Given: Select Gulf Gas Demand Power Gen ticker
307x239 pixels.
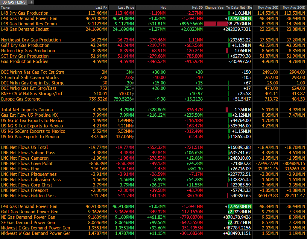Looking at the screenshot, I should pyautogui.click(x=30, y=212).
